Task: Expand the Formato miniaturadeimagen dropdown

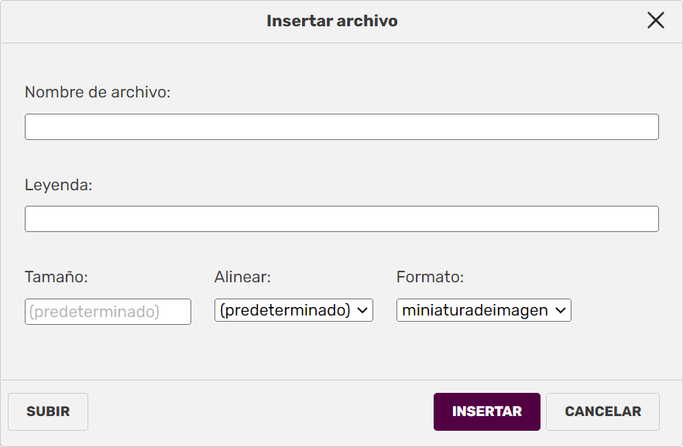Action: pos(475,311)
